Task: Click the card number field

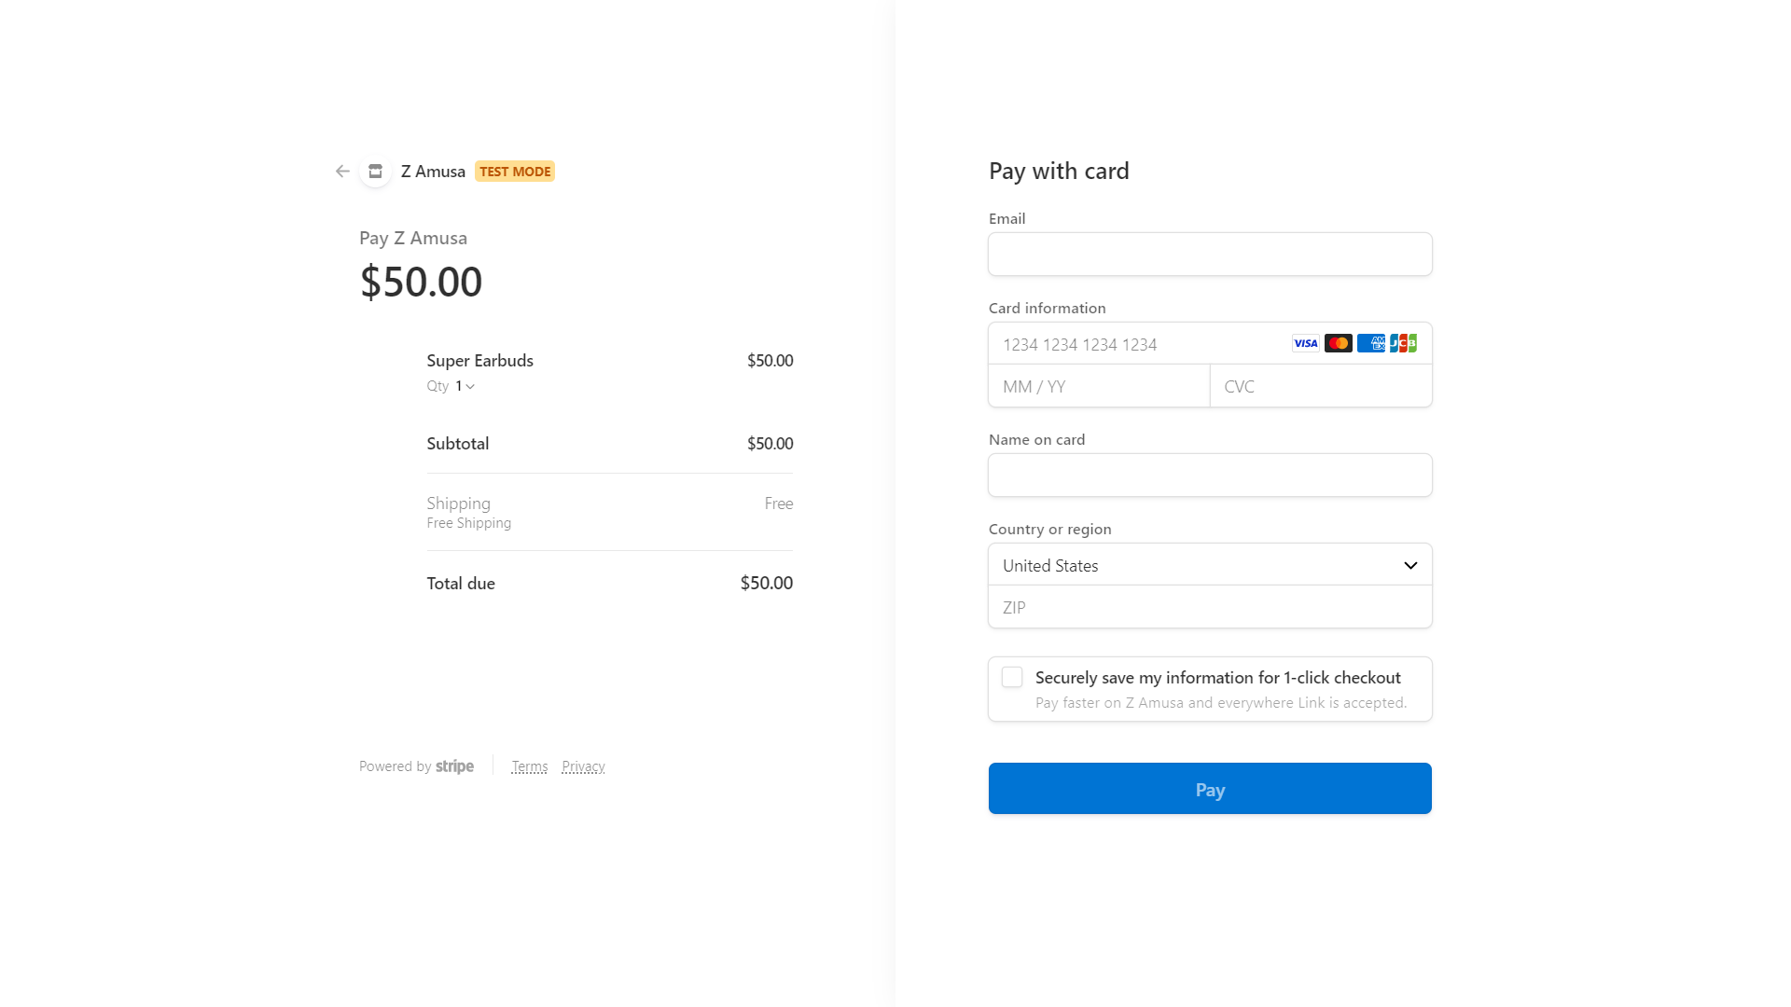Action: tap(1119, 344)
